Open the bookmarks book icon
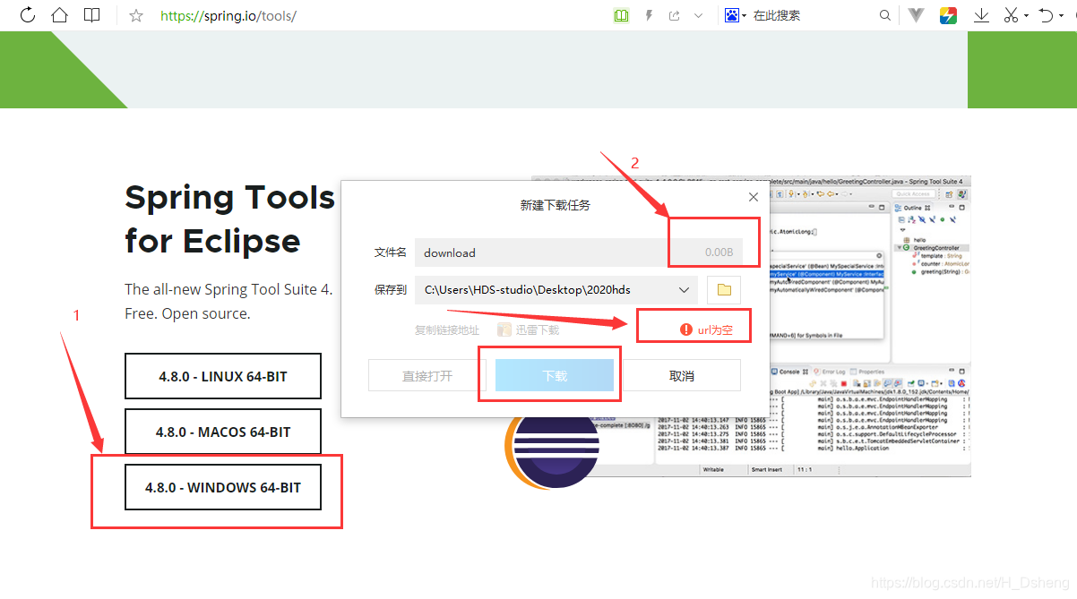This screenshot has height=599, width=1077. (x=91, y=15)
